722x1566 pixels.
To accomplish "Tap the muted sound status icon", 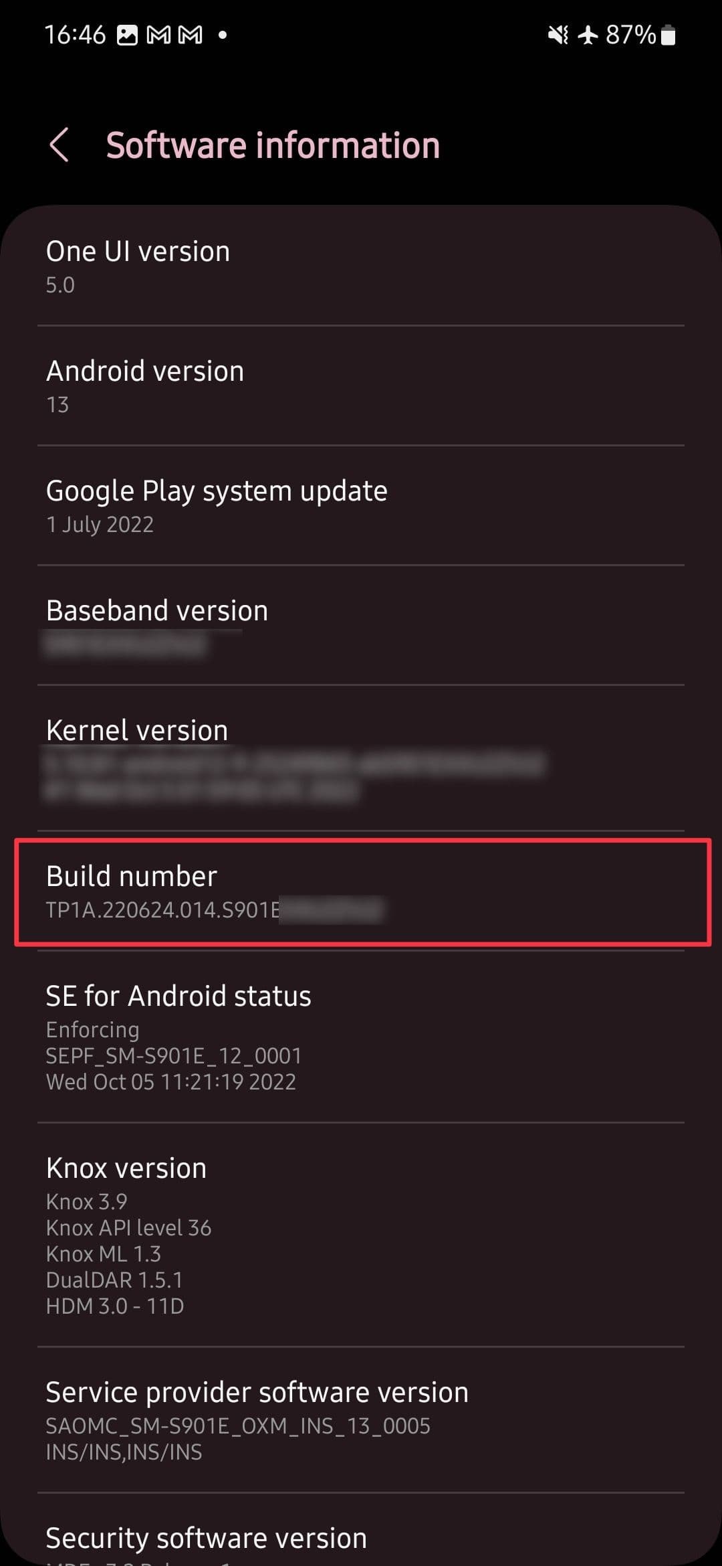I will pos(558,35).
